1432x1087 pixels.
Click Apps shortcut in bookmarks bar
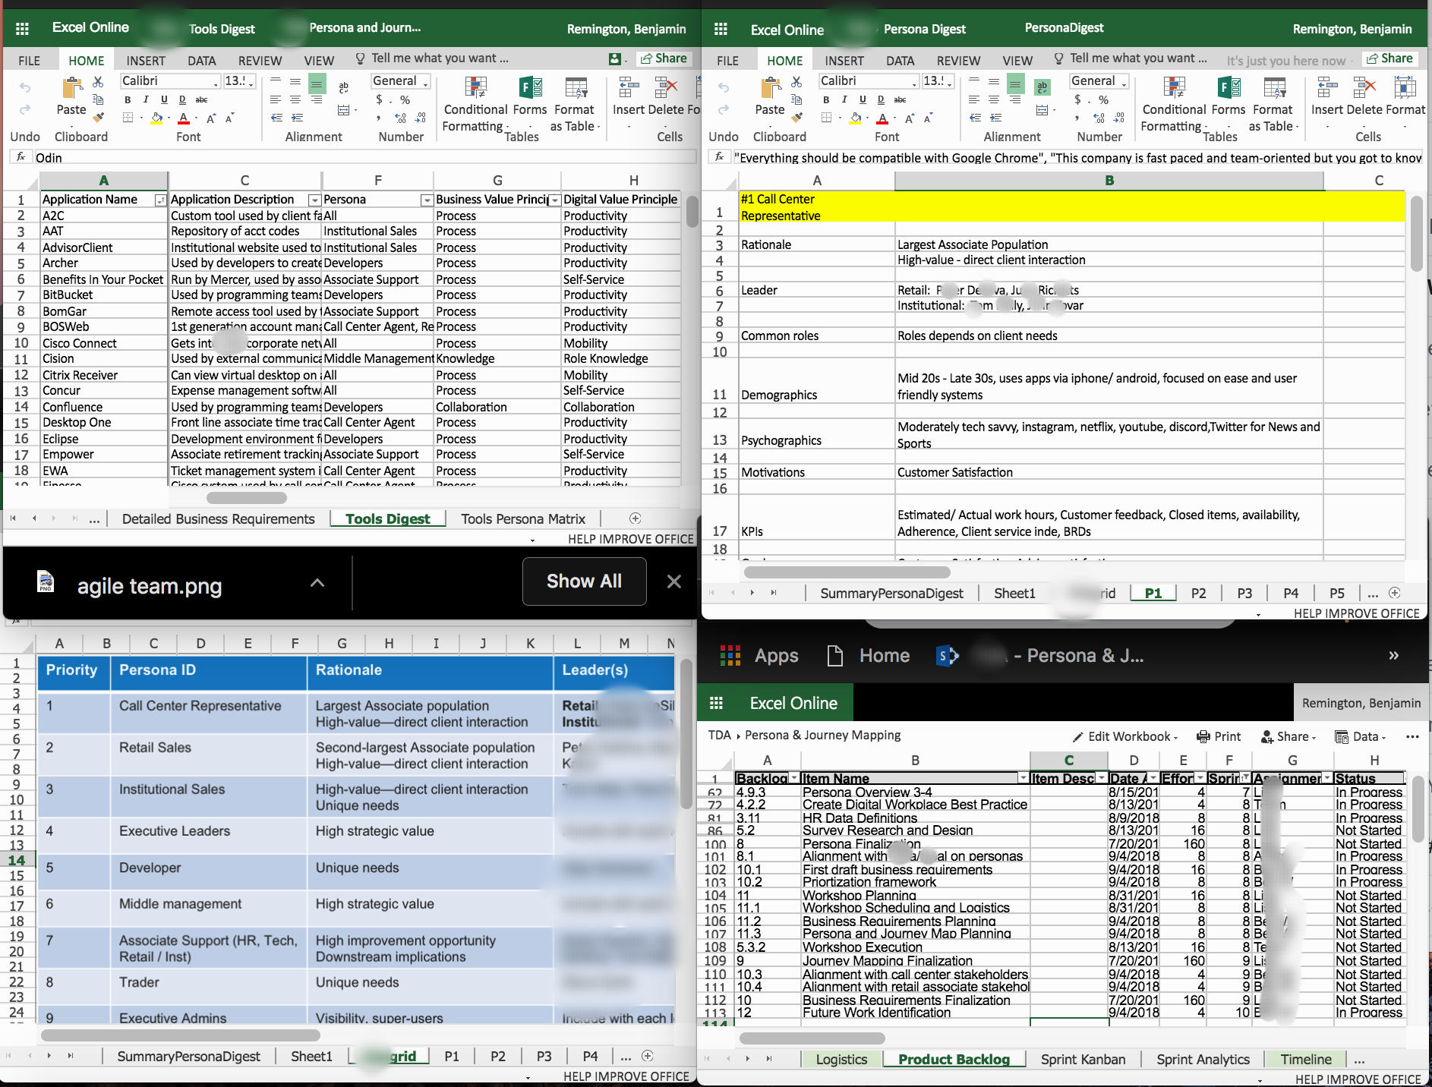point(759,655)
